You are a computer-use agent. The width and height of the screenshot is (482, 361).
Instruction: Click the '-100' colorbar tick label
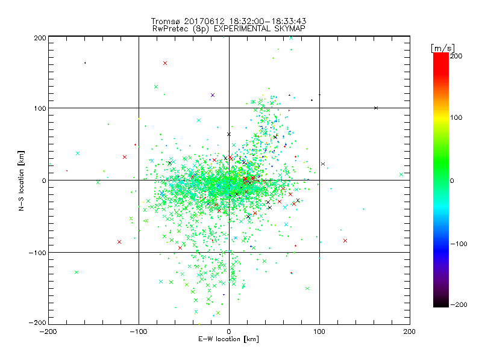(459, 244)
